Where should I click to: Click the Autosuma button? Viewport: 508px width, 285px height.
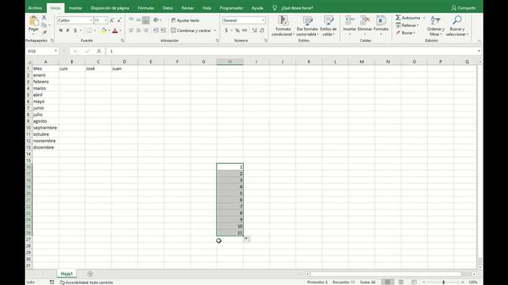(x=408, y=18)
